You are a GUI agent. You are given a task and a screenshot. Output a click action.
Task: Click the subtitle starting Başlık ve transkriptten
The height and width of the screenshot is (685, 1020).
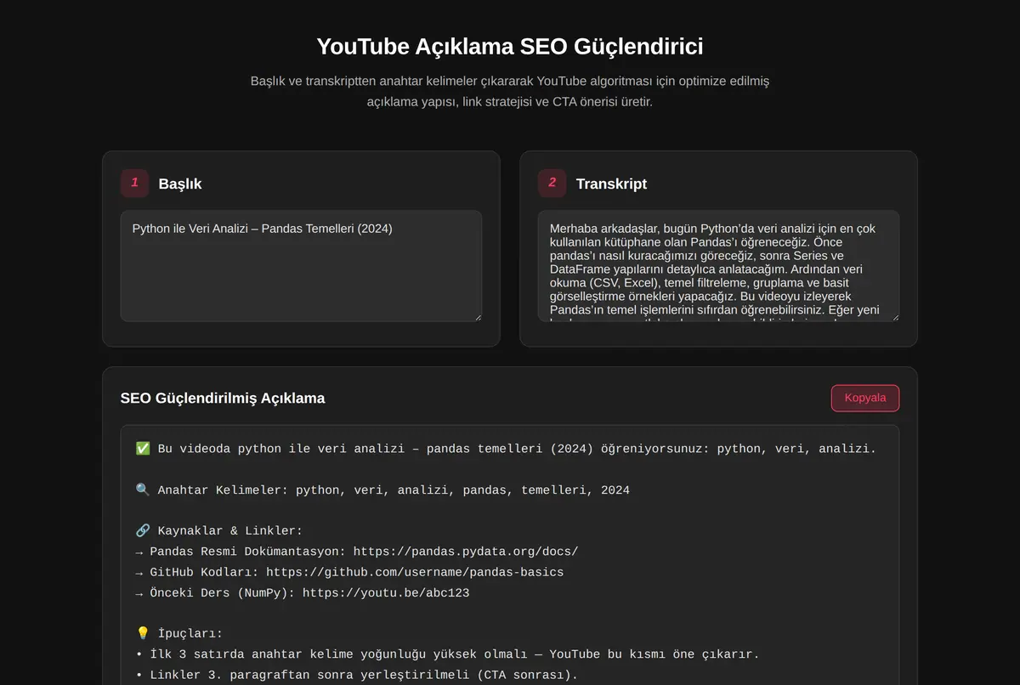(510, 92)
